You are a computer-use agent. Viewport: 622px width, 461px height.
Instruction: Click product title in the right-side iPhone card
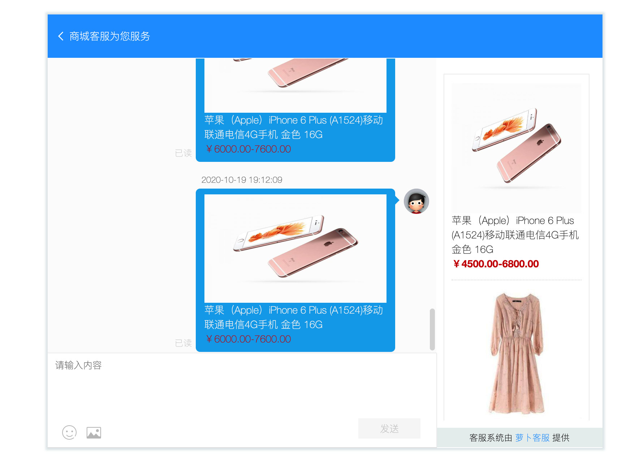(x=515, y=235)
